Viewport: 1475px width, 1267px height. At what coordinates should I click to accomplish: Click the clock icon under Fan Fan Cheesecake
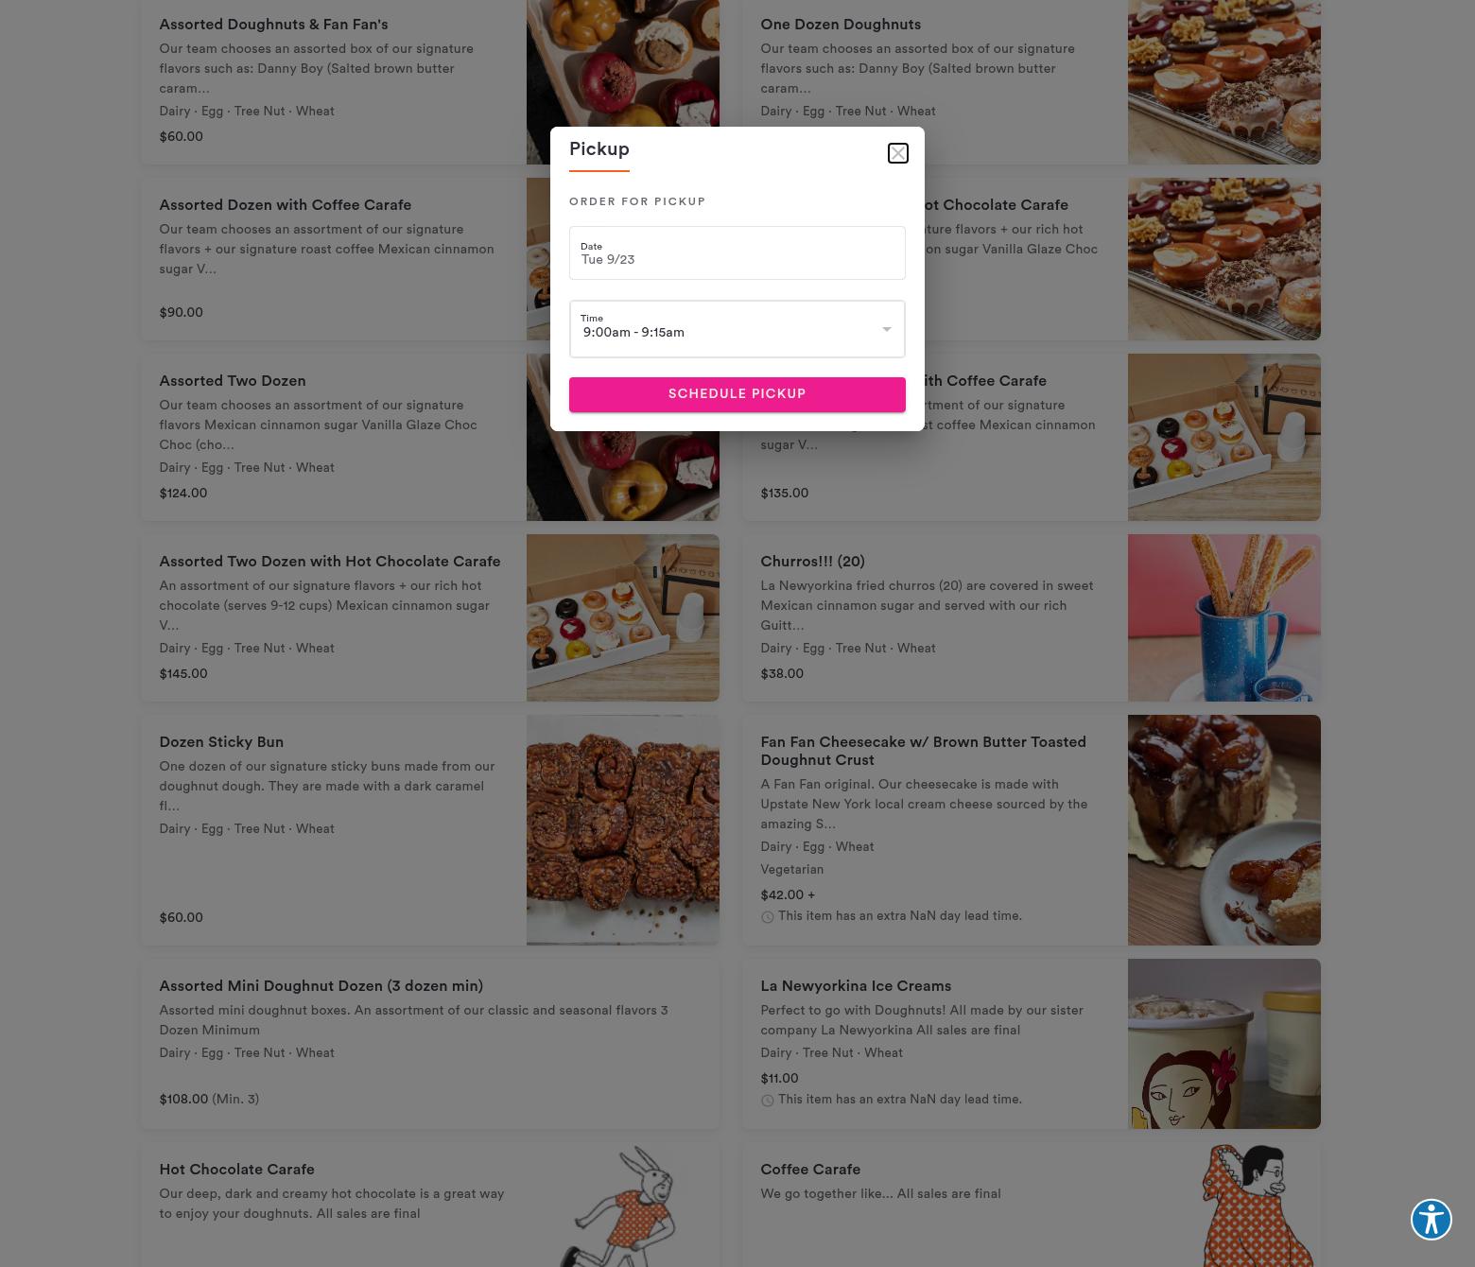[x=767, y=917]
